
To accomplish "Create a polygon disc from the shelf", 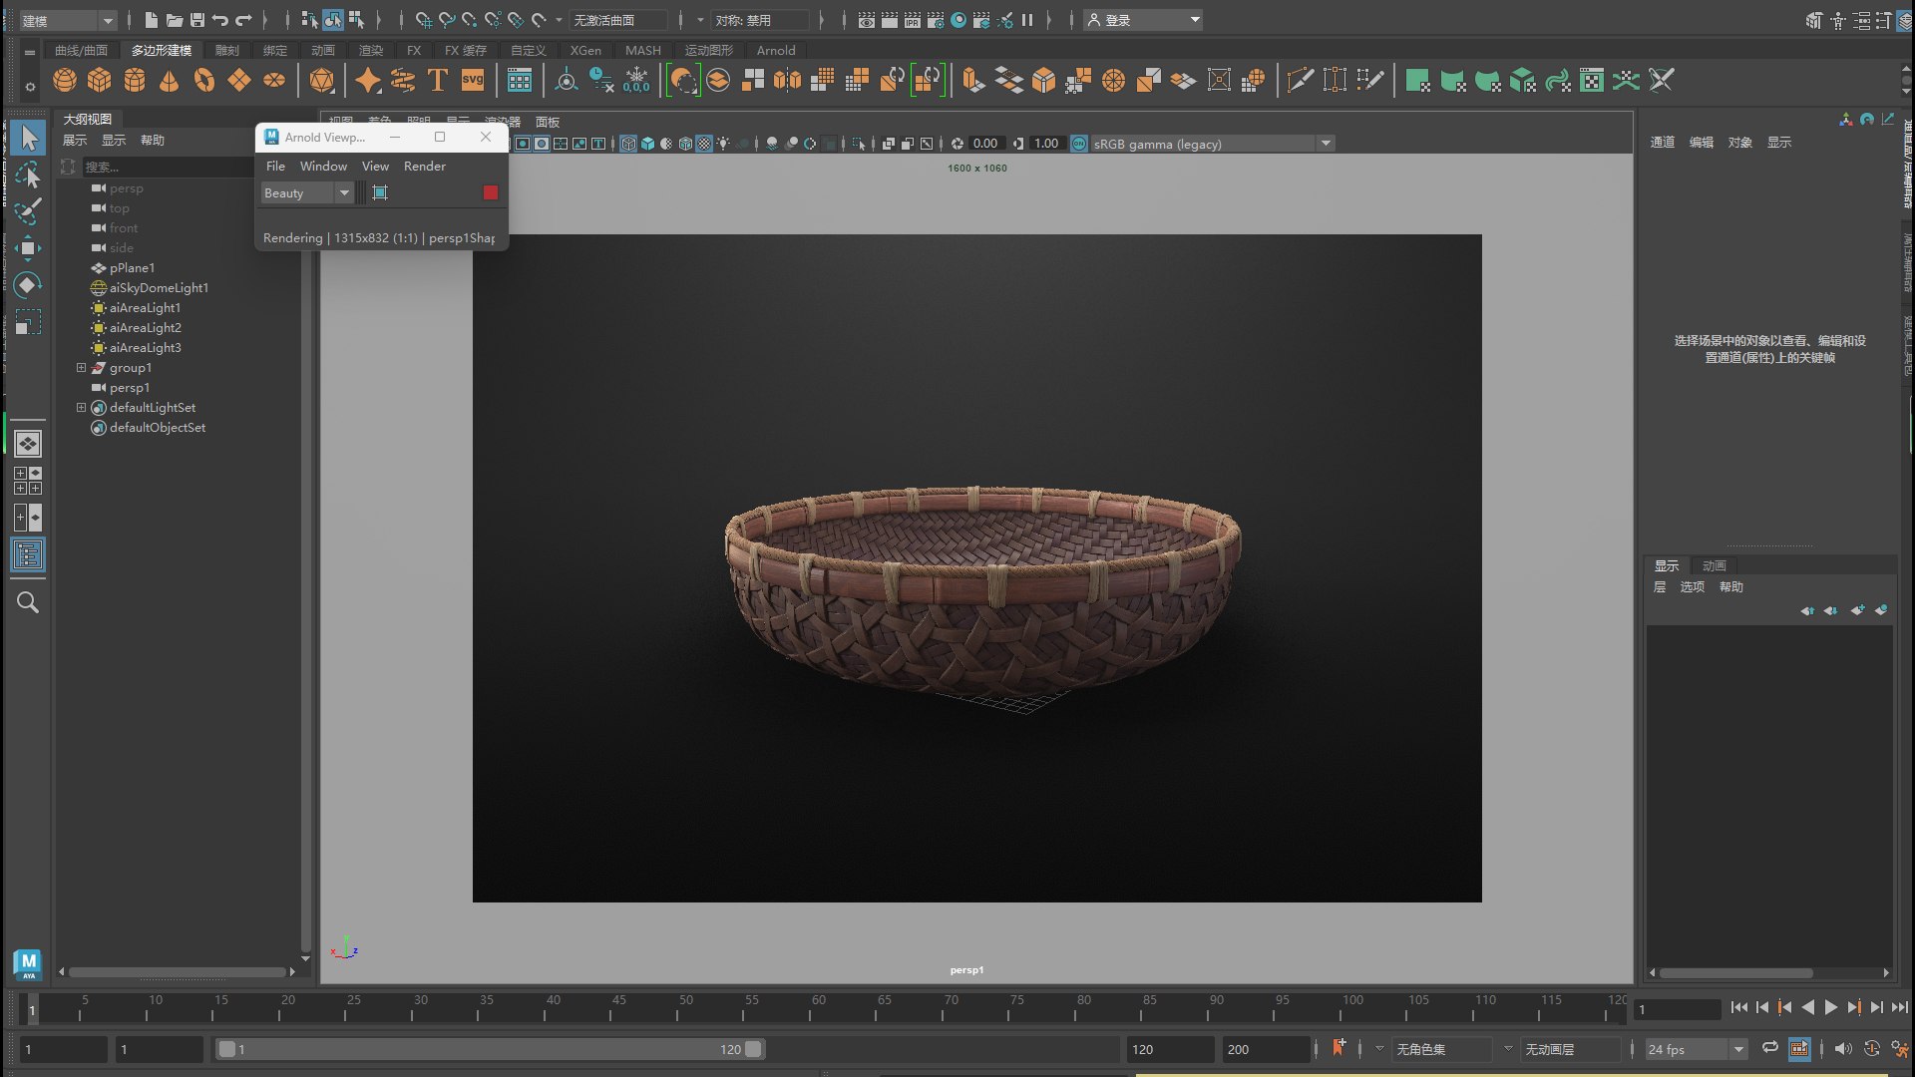I will pos(274,81).
